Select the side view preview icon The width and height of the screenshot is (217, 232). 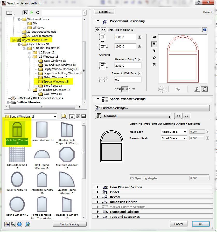pos(154,51)
